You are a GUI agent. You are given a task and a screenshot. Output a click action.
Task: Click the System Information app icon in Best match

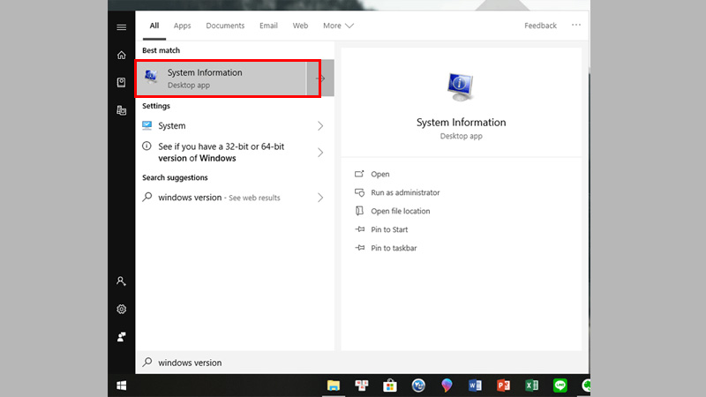point(151,78)
